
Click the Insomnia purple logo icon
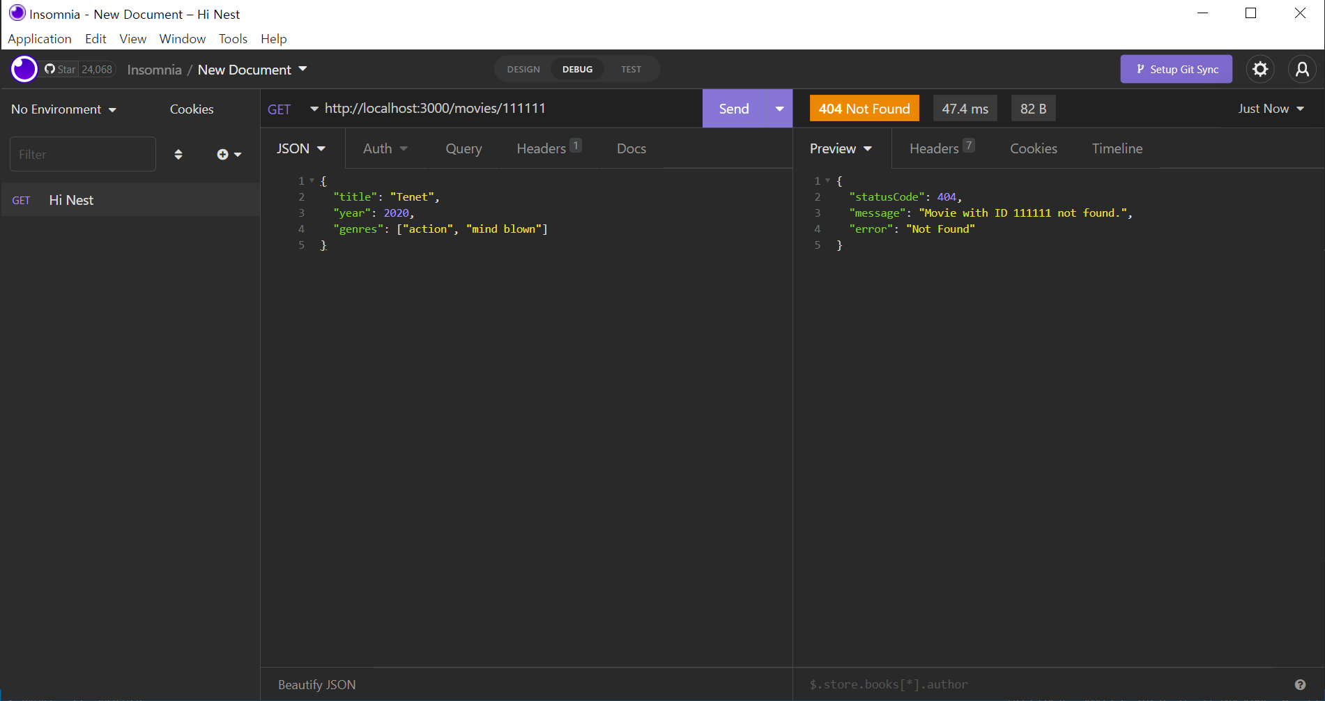point(24,69)
